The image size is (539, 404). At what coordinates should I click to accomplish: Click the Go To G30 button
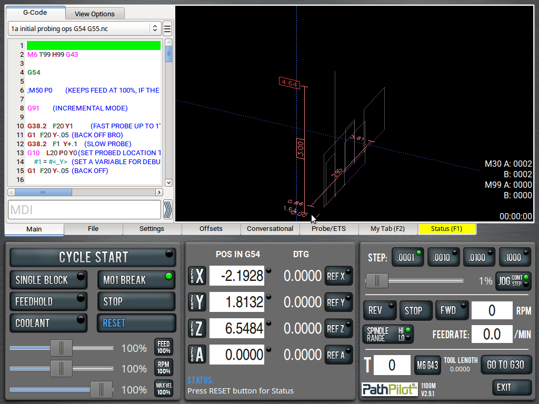pyautogui.click(x=505, y=365)
